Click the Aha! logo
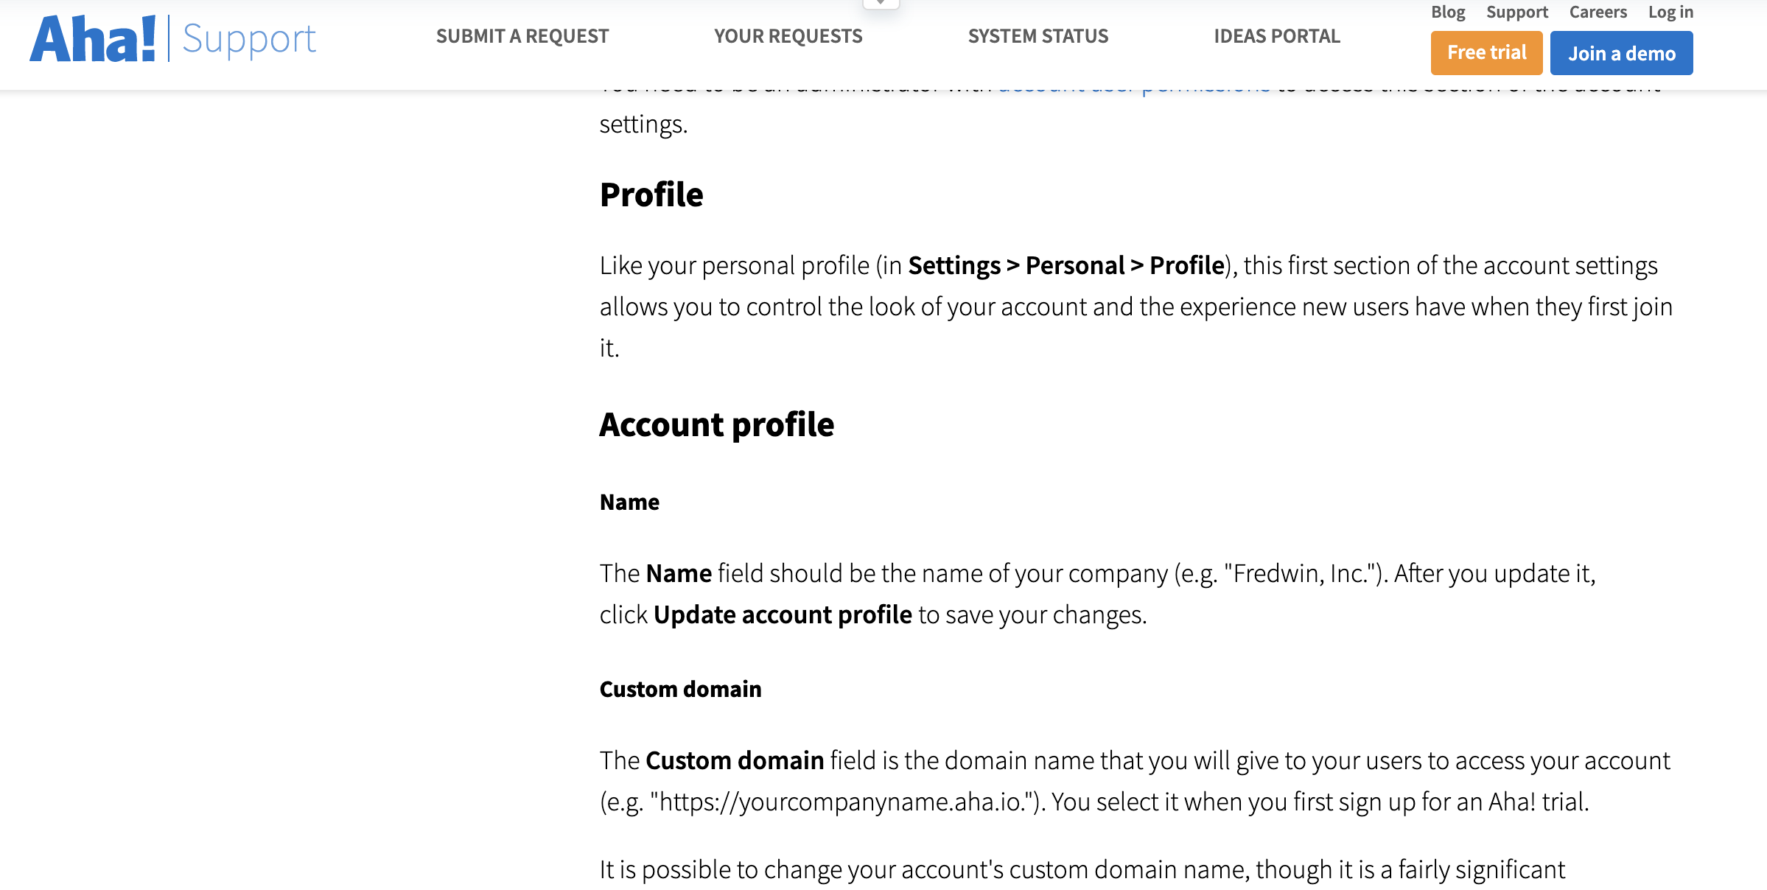 point(93,38)
